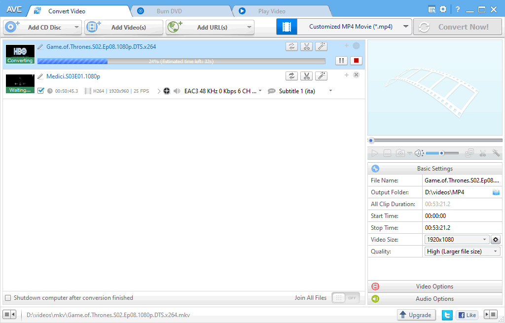The image size is (505, 323).
Task: Click the cut scissors icon for Game.of.Thrones row
Action: click(306, 47)
